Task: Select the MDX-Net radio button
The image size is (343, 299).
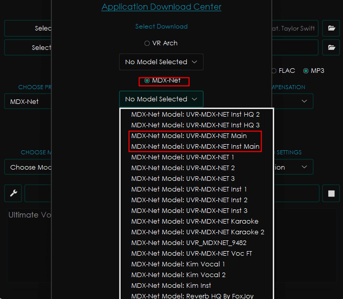Action: (147, 80)
